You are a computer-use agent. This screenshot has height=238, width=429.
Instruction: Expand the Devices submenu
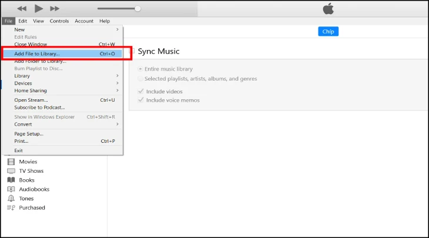point(63,83)
